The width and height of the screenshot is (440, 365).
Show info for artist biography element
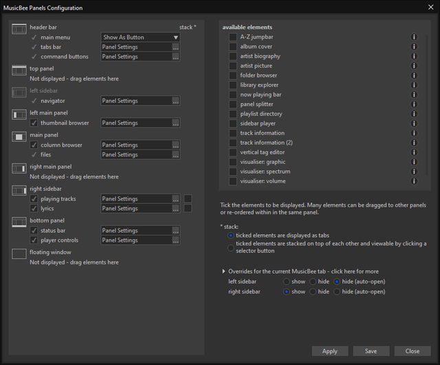pyautogui.click(x=414, y=56)
